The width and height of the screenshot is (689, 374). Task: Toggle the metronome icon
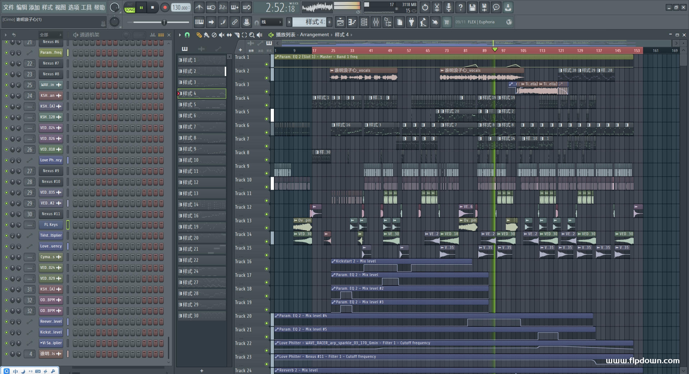point(199,8)
